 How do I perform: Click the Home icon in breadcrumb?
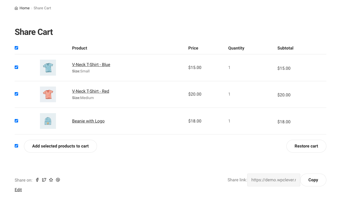pyautogui.click(x=16, y=8)
